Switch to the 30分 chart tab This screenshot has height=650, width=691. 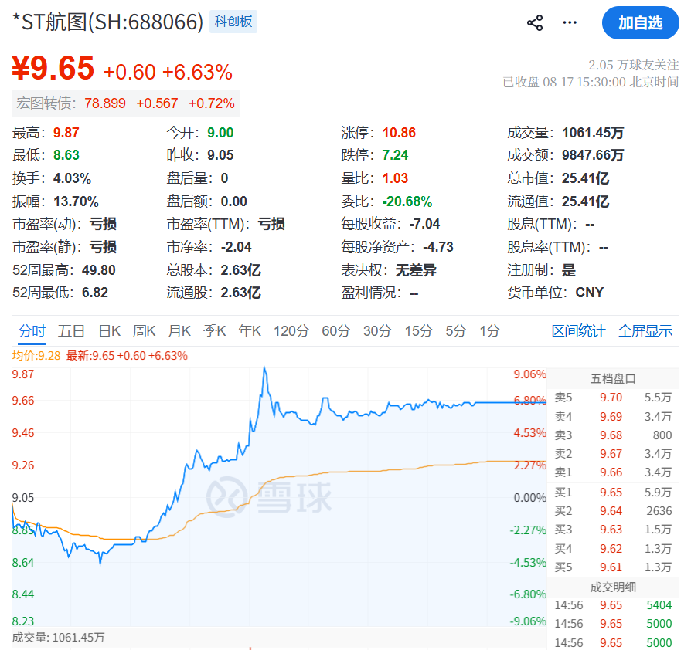click(377, 331)
